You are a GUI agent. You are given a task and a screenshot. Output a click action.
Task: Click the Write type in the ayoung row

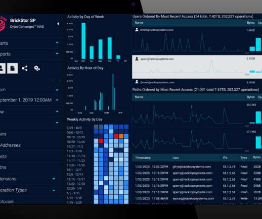click(x=244, y=198)
